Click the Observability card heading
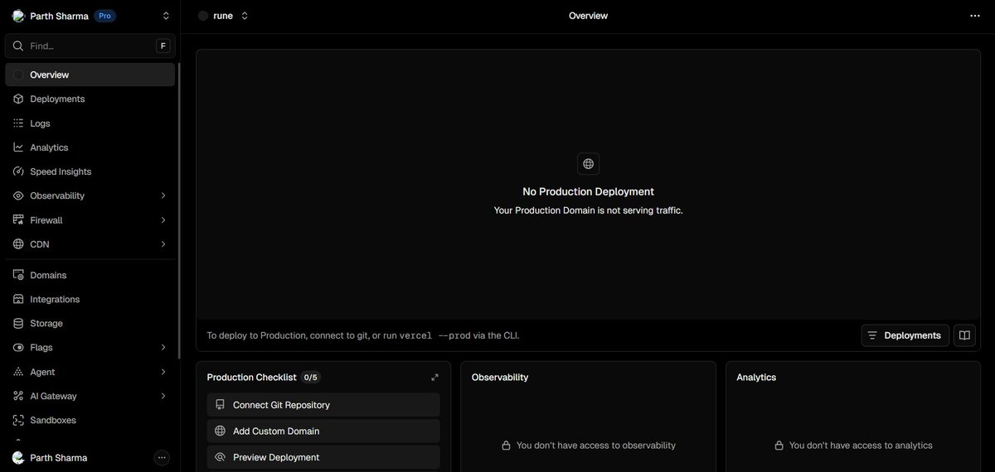 [500, 378]
